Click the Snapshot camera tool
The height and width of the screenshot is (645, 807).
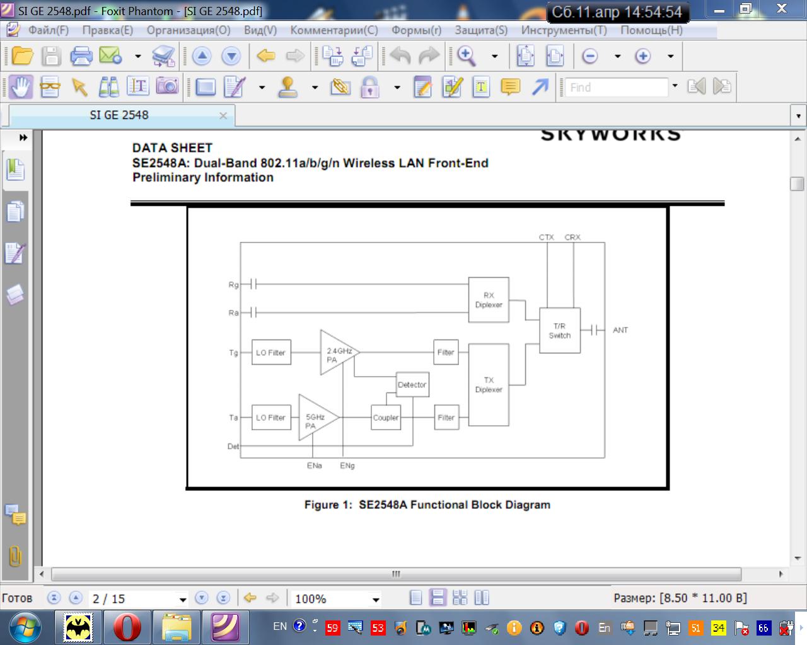[167, 87]
